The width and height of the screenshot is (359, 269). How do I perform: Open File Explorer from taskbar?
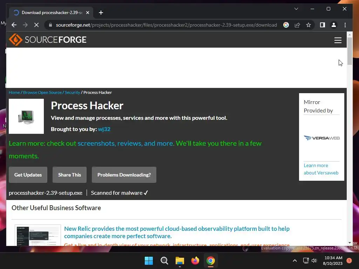[180, 261]
